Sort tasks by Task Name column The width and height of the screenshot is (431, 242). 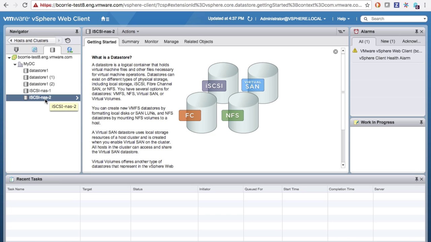43,189
